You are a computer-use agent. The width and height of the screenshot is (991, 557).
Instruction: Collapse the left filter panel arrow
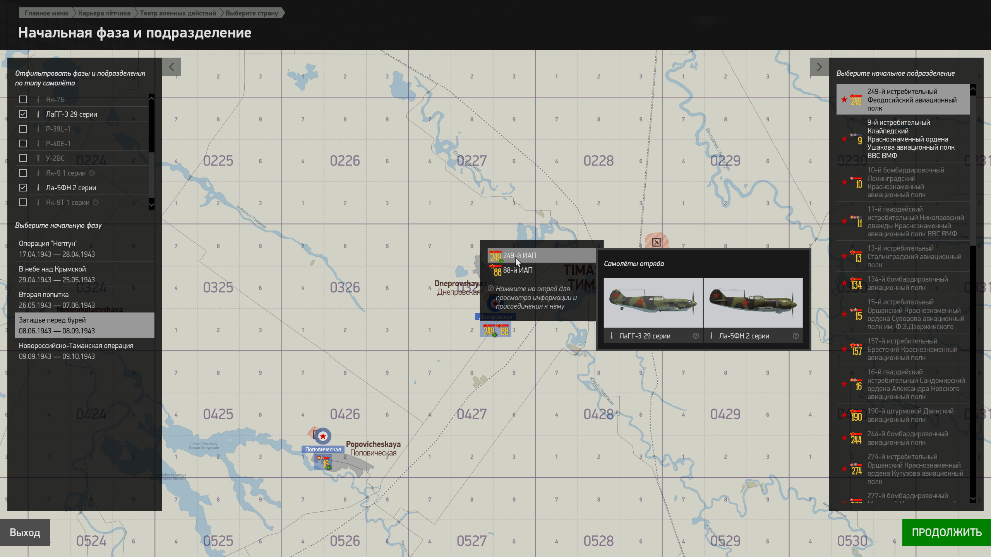(x=171, y=67)
